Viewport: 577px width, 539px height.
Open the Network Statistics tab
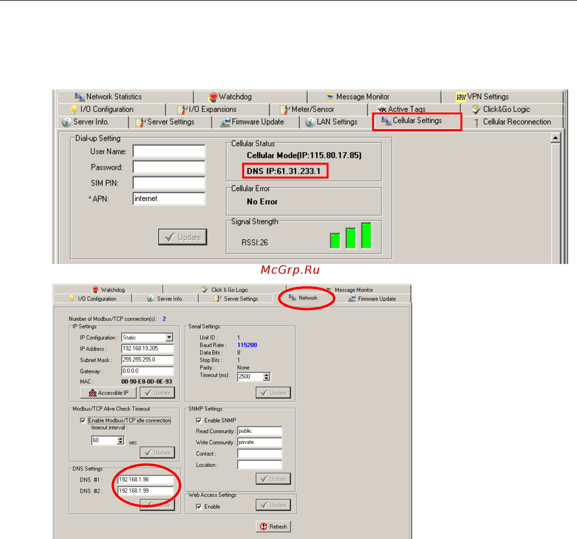coord(125,97)
